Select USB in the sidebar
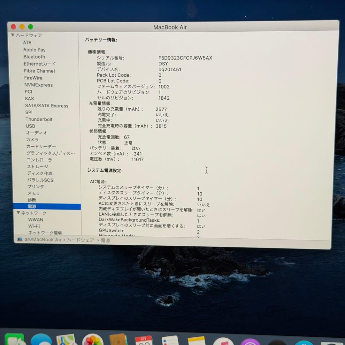 [30, 126]
